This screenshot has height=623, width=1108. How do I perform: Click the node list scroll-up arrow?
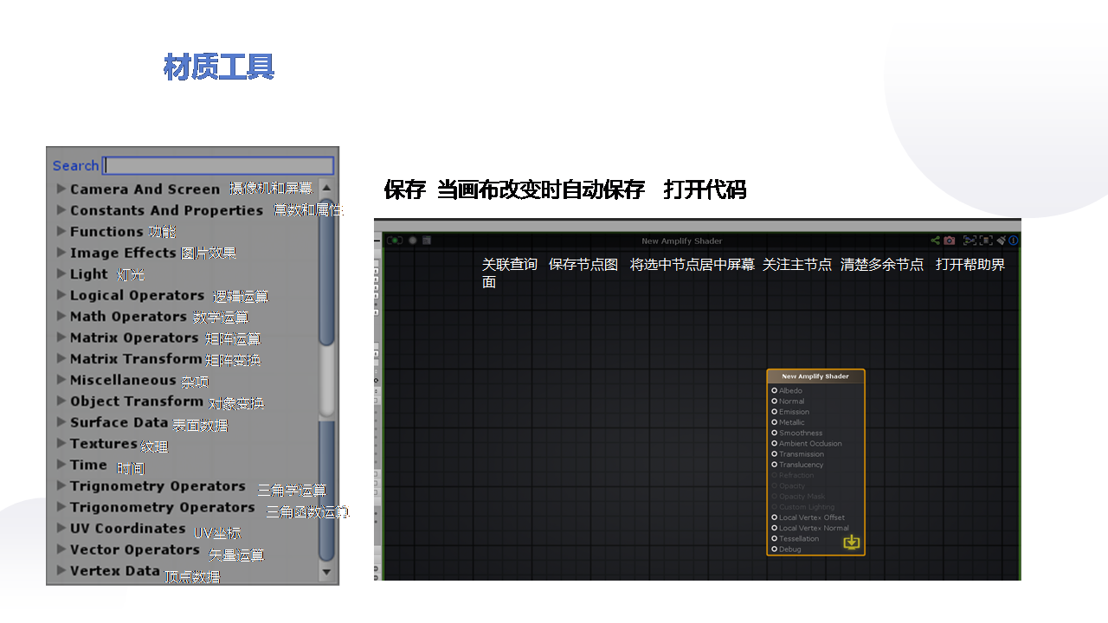(326, 187)
